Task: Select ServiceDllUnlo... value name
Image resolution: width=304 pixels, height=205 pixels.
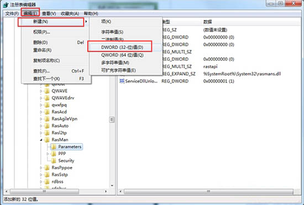Action: coord(141,81)
